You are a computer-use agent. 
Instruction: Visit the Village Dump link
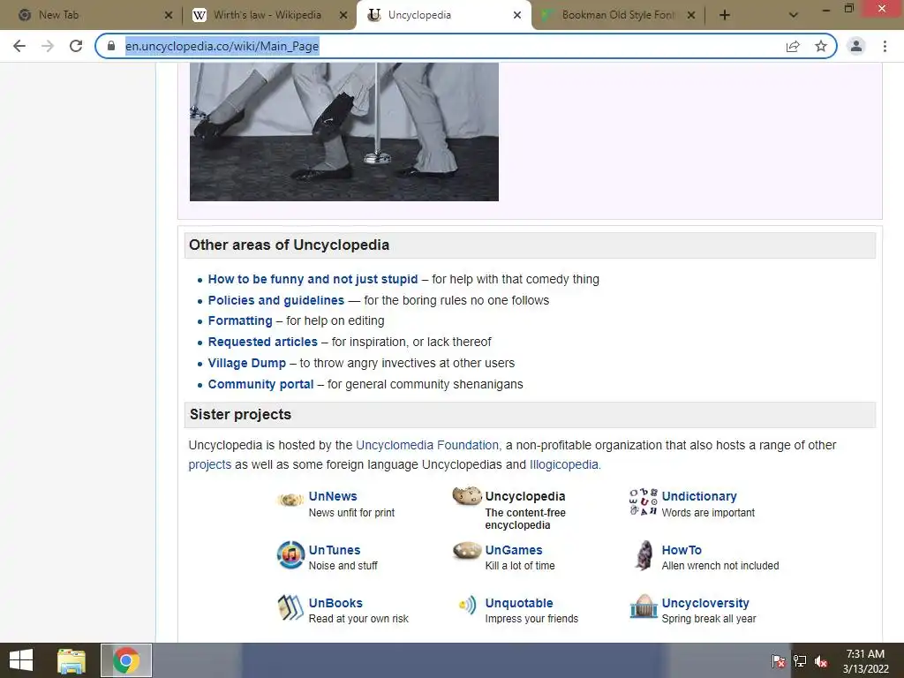(x=247, y=363)
